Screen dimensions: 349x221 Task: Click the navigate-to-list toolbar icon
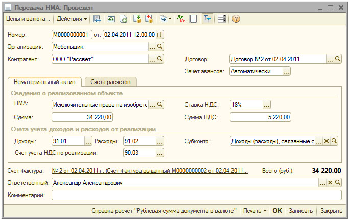pos(97,19)
